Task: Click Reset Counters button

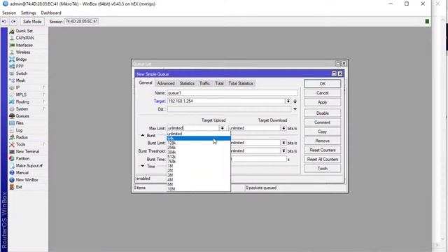Action: [322, 150]
